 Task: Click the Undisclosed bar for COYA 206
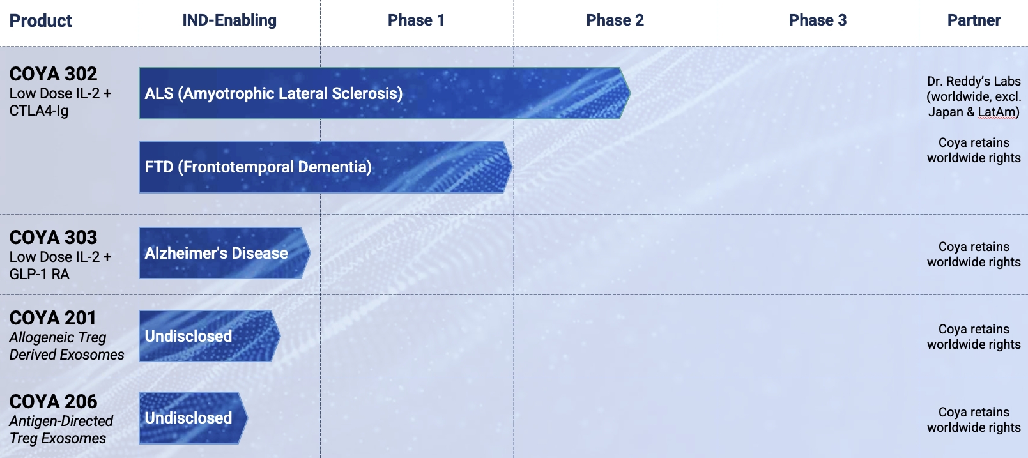192,418
